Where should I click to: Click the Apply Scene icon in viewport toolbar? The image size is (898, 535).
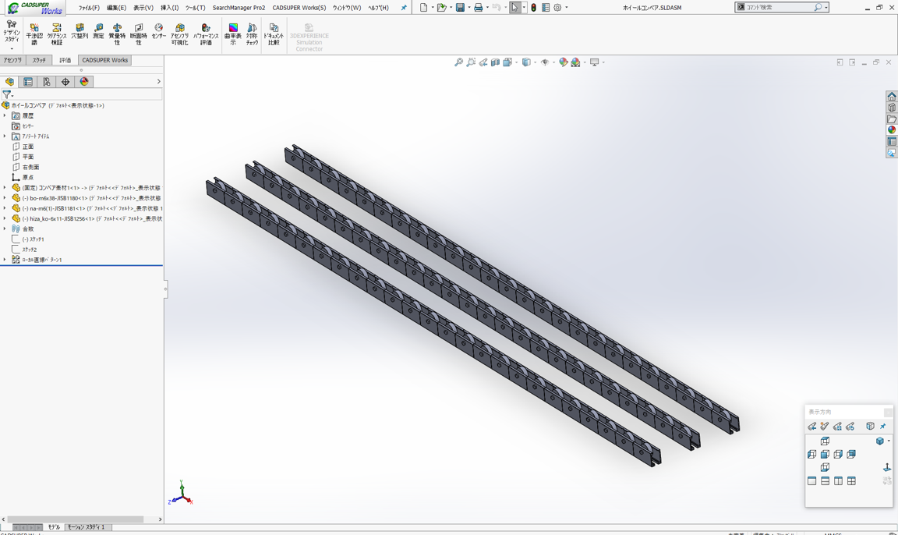pyautogui.click(x=575, y=62)
